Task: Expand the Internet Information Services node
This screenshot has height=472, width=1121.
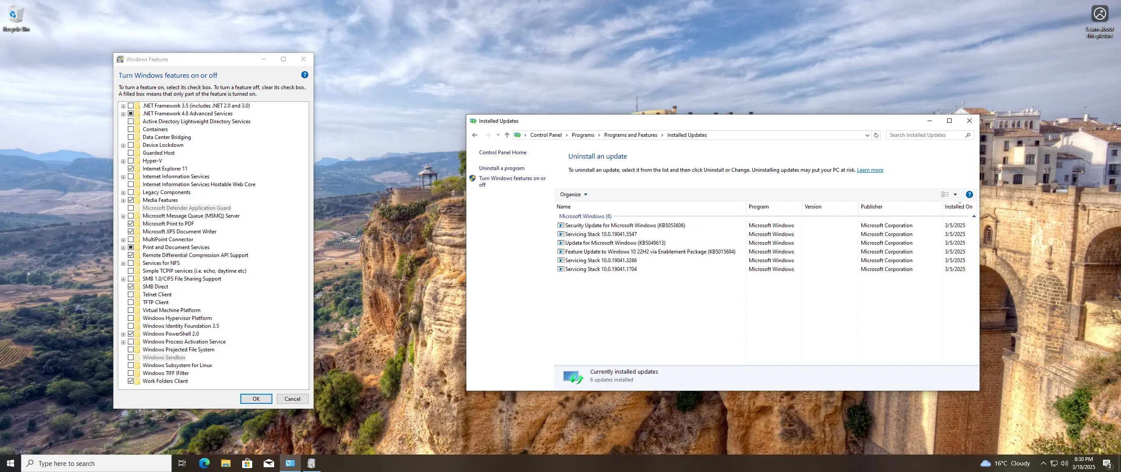Action: coord(123,177)
